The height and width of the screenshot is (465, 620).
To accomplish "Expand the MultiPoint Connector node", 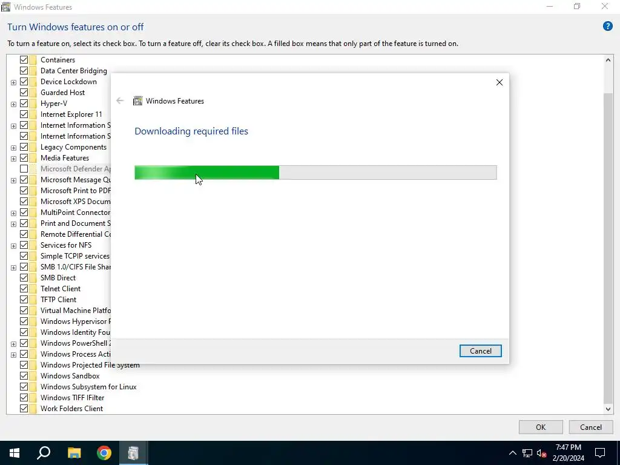I will (x=13, y=213).
